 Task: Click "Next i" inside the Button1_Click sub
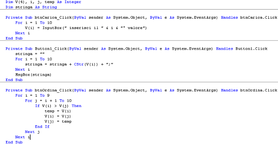[23, 70]
